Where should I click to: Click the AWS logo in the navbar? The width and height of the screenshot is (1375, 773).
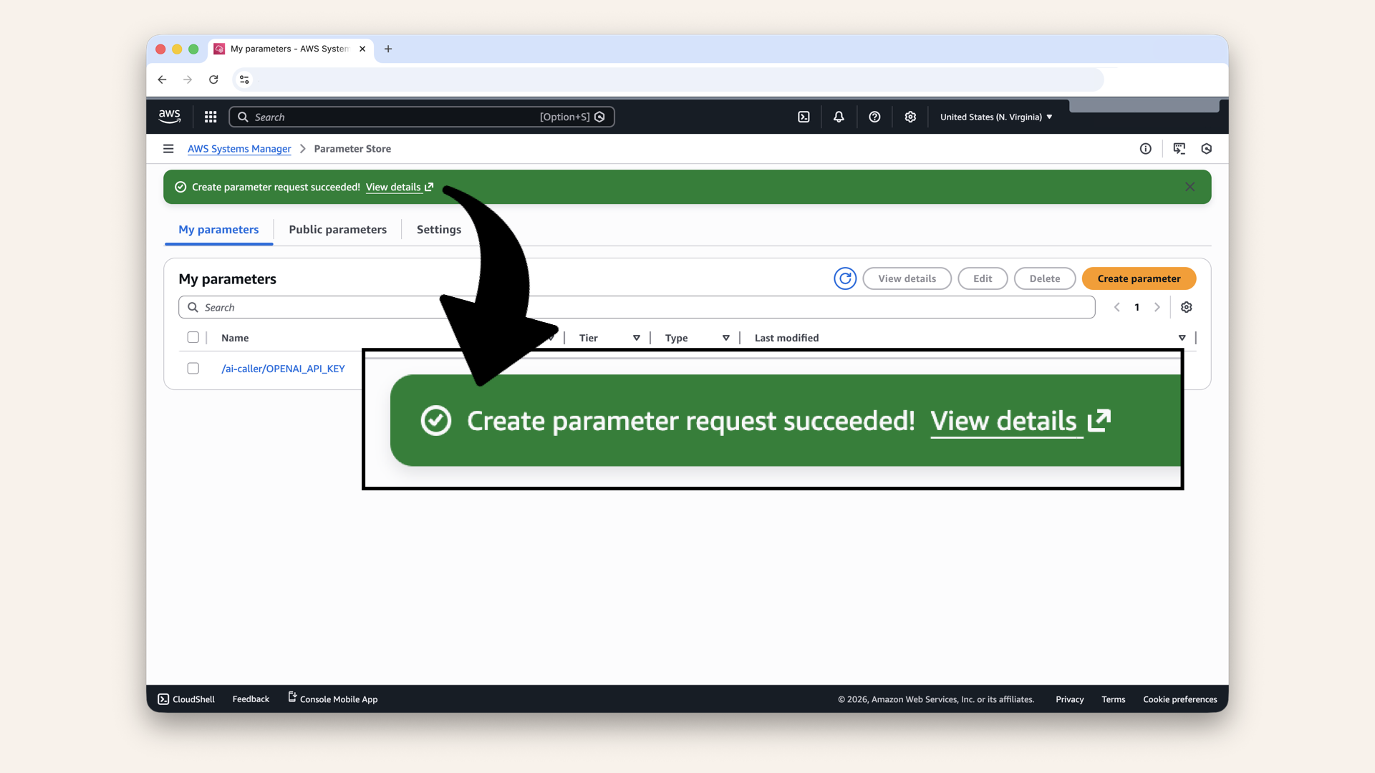tap(169, 116)
